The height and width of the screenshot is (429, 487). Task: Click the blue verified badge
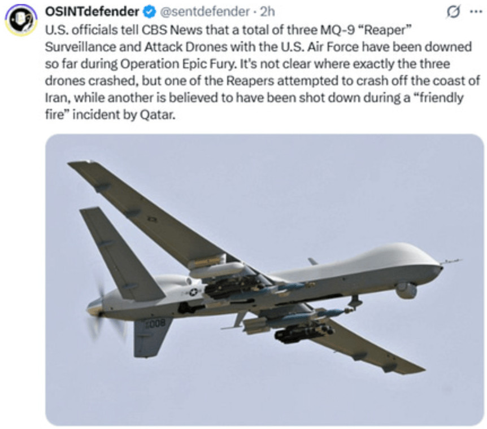click(x=149, y=12)
